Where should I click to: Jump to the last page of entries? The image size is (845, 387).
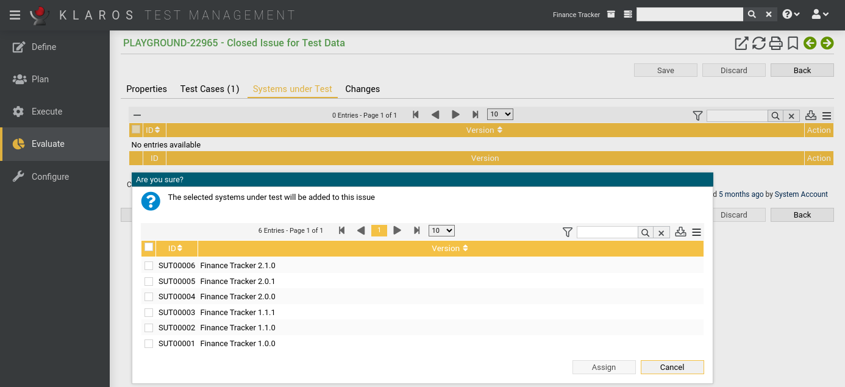417,230
